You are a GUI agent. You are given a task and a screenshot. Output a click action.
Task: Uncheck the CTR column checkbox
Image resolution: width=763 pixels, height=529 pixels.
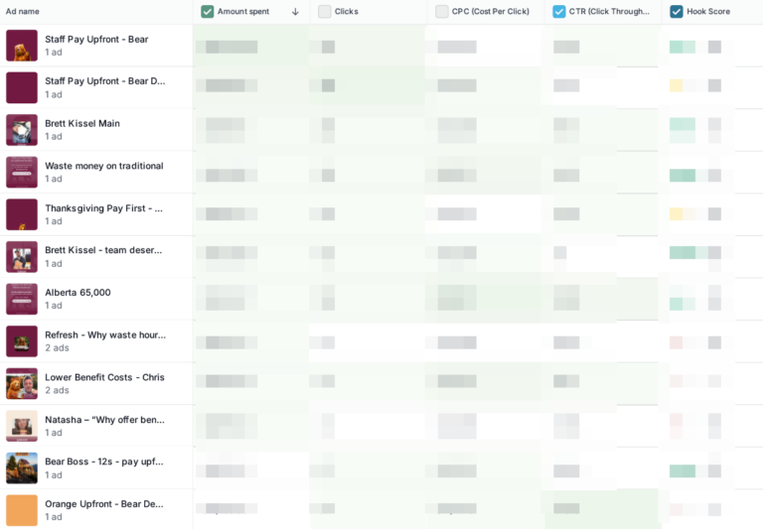click(x=559, y=12)
